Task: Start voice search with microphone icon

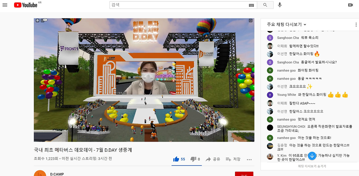Action: click(280, 5)
